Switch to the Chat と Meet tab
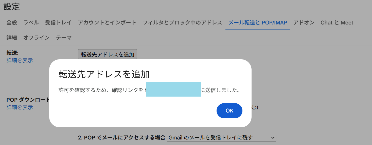 [x=337, y=23]
